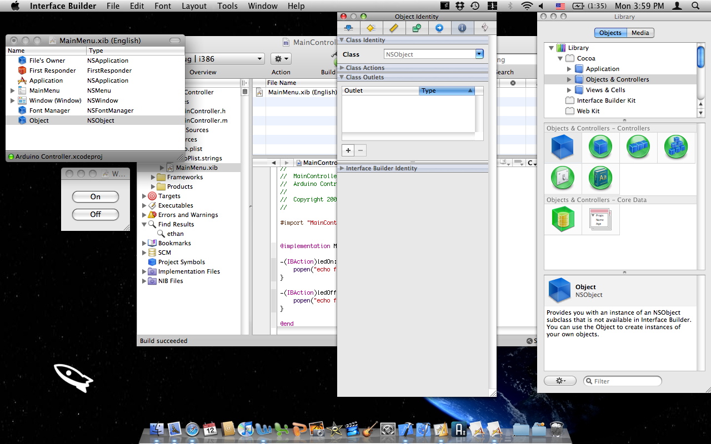Select the Managed Object Context cylinder icon
This screenshot has height=444, width=711.
click(562, 219)
